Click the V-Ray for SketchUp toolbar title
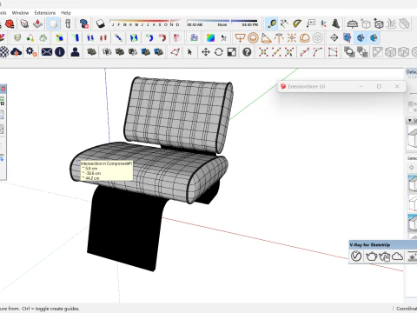This screenshot has width=417, height=313. point(370,245)
